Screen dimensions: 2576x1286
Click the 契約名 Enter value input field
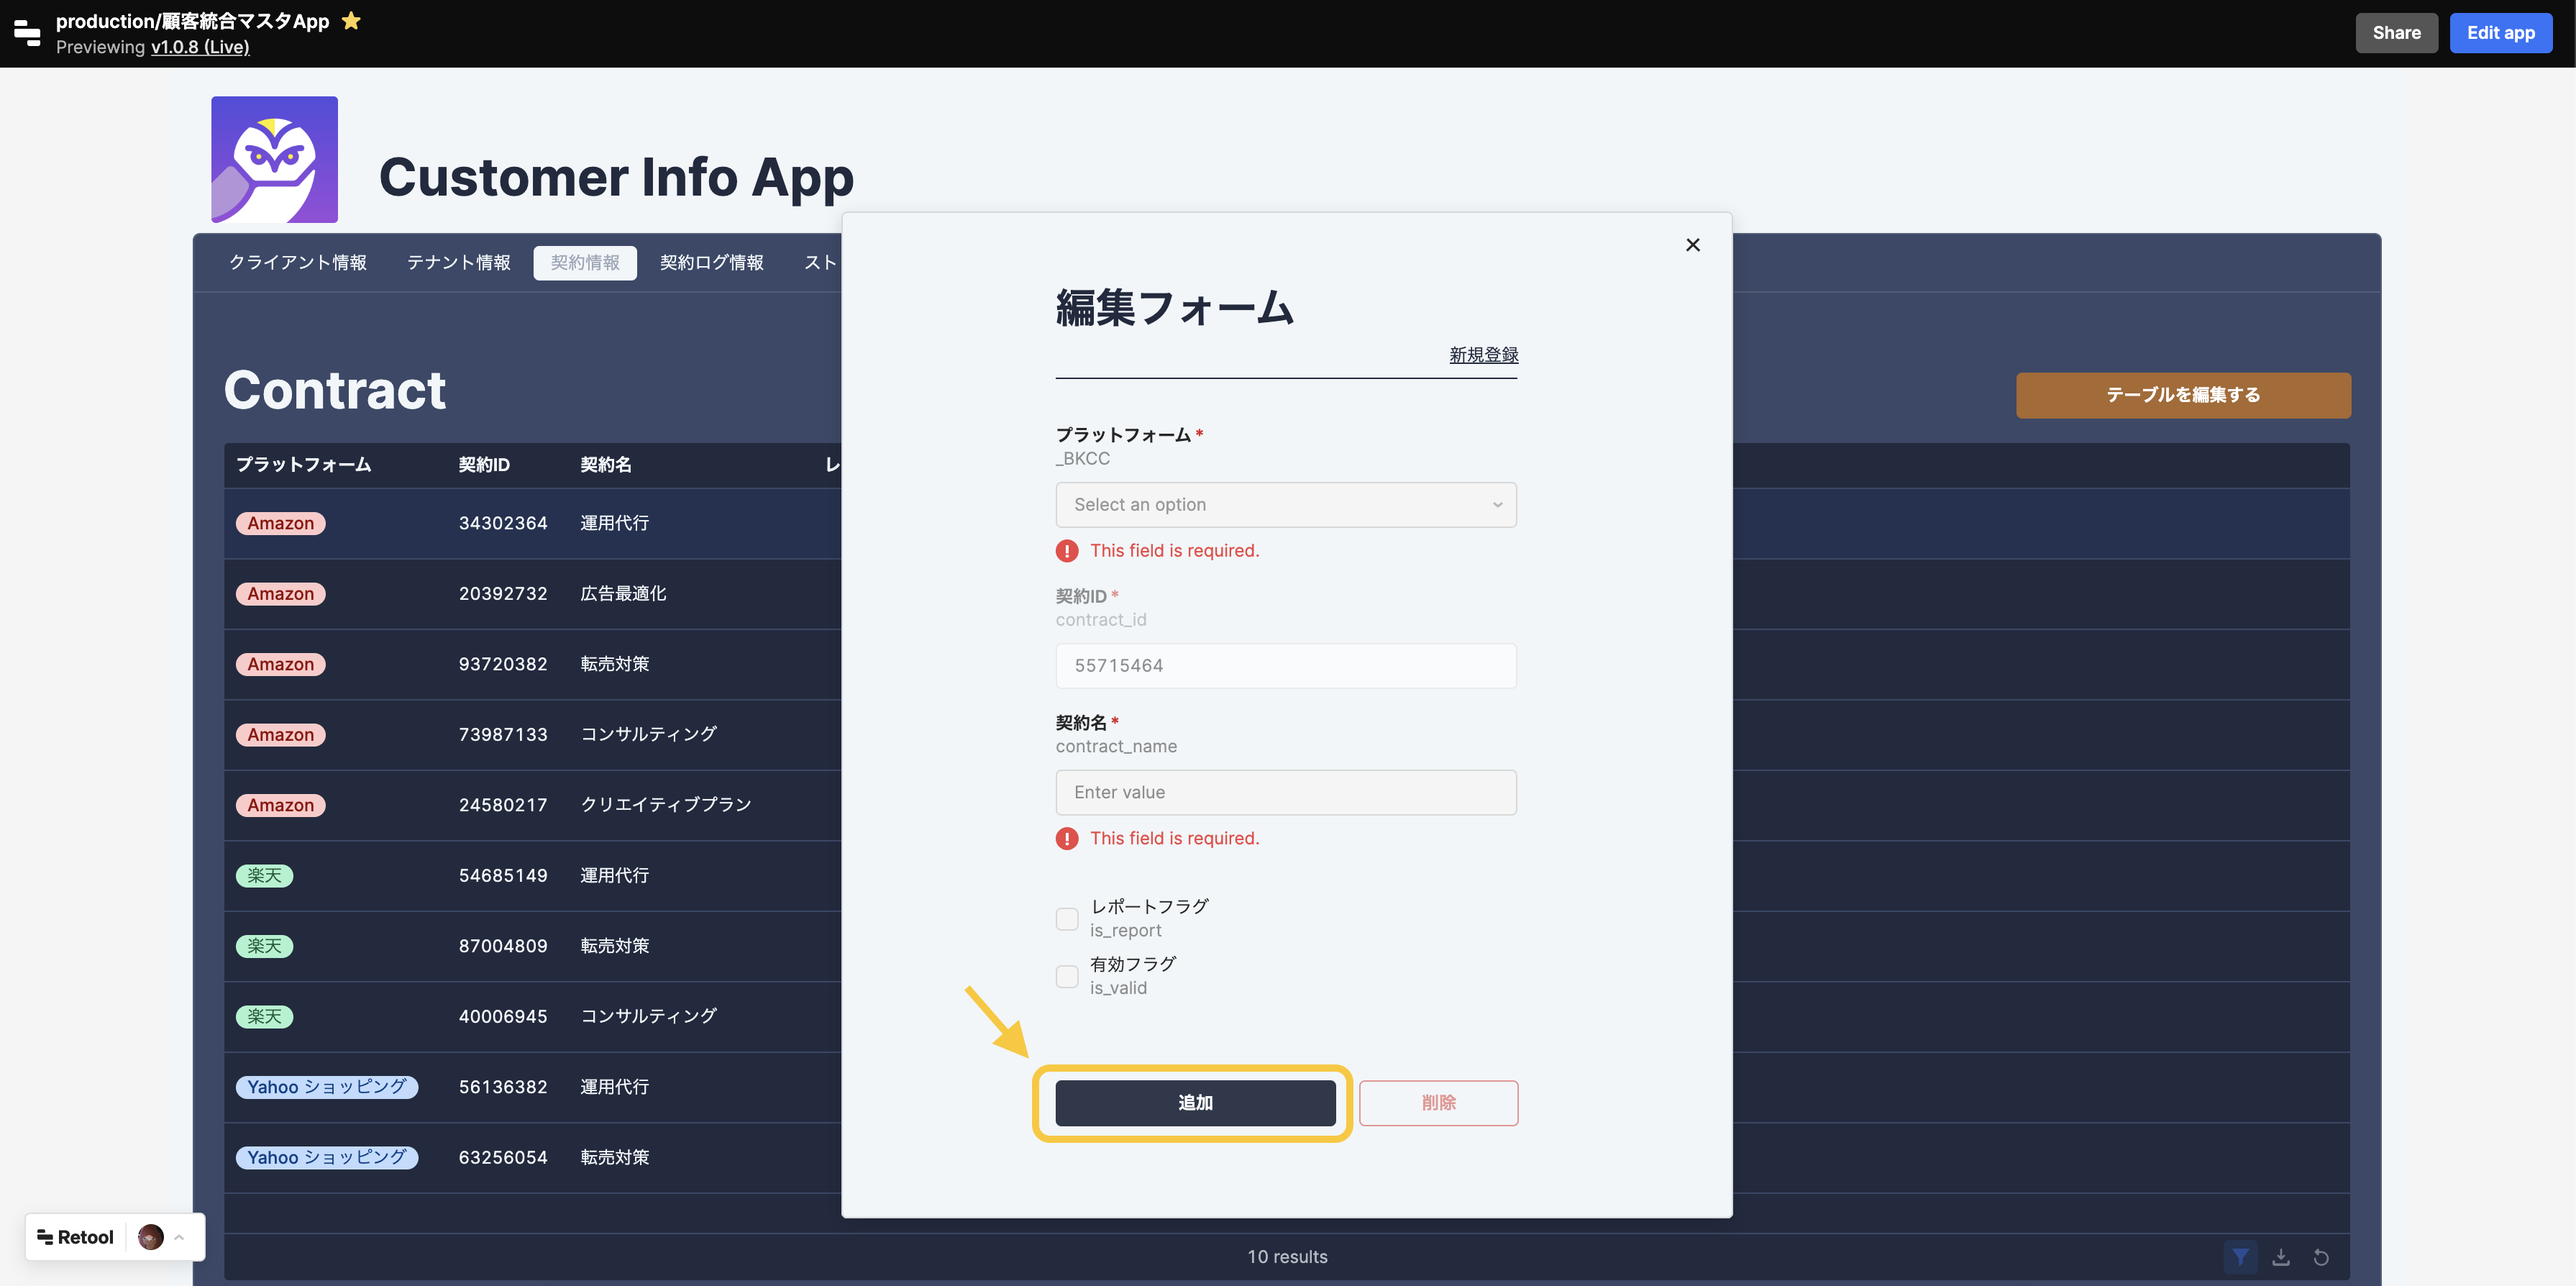pyautogui.click(x=1286, y=792)
